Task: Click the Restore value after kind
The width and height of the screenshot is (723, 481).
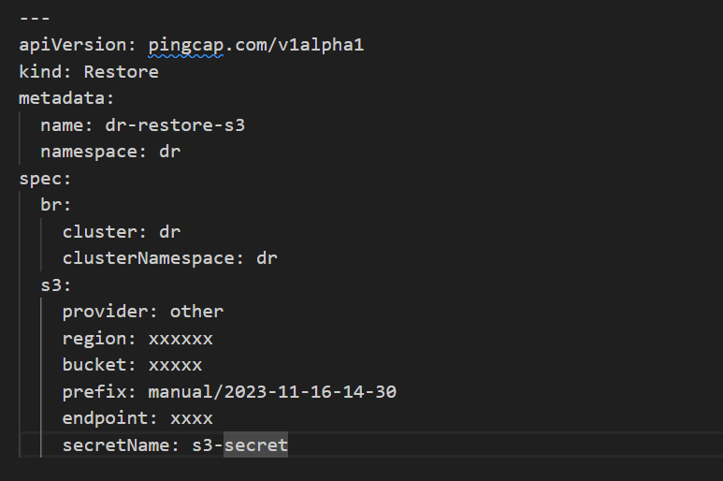Action: [121, 71]
